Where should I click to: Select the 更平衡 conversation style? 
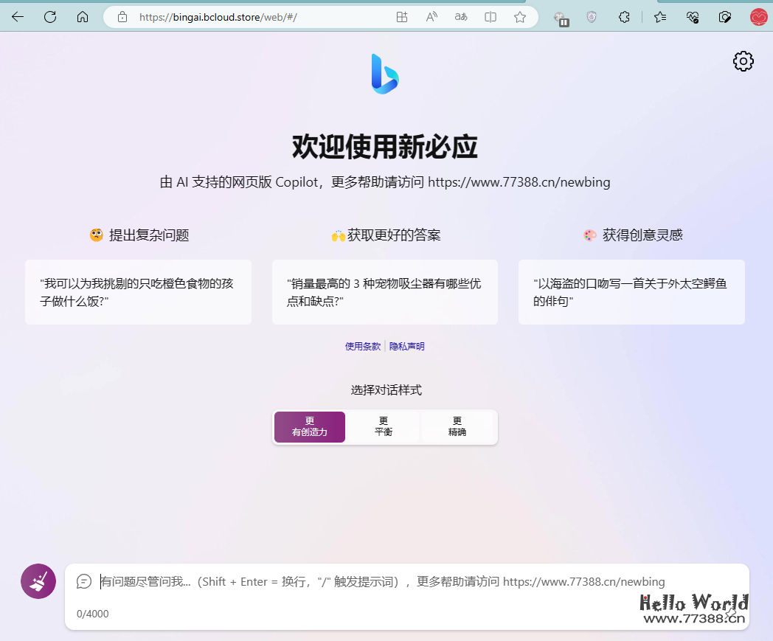[x=384, y=426]
